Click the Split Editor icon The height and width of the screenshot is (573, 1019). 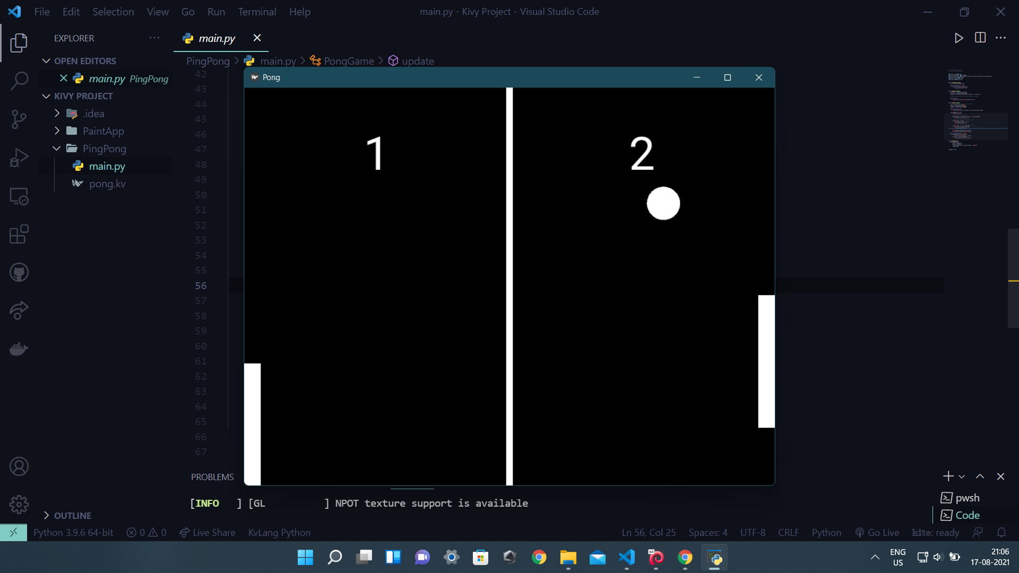coord(980,38)
